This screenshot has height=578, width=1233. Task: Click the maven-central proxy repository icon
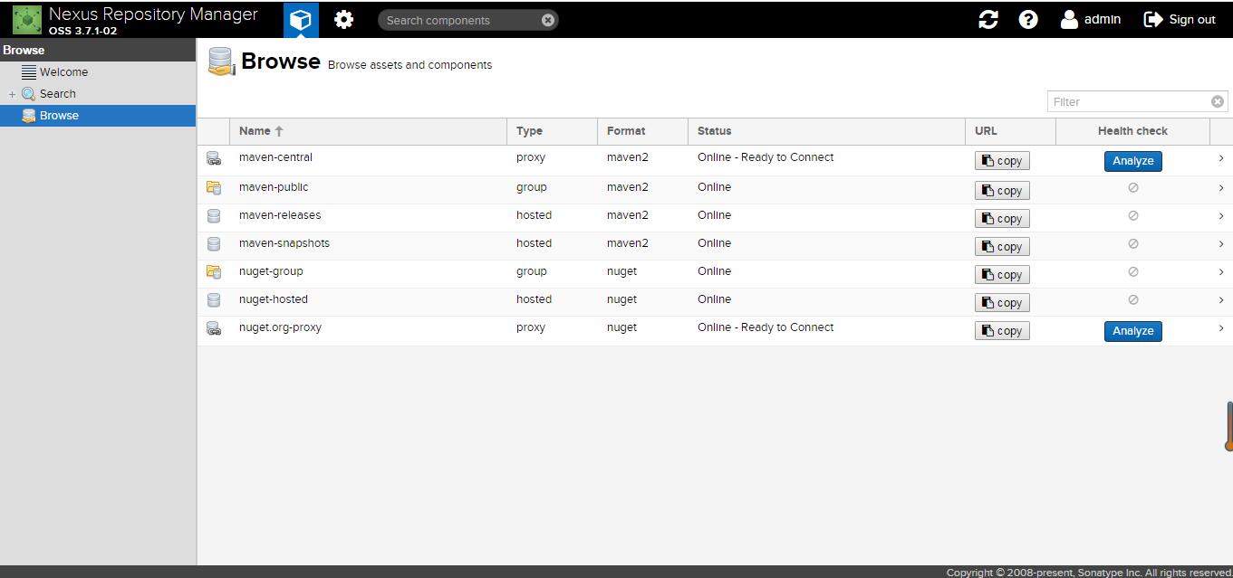[x=214, y=159]
